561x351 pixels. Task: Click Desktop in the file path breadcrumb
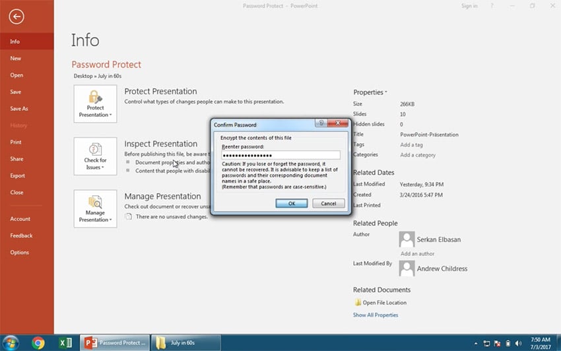tap(83, 76)
